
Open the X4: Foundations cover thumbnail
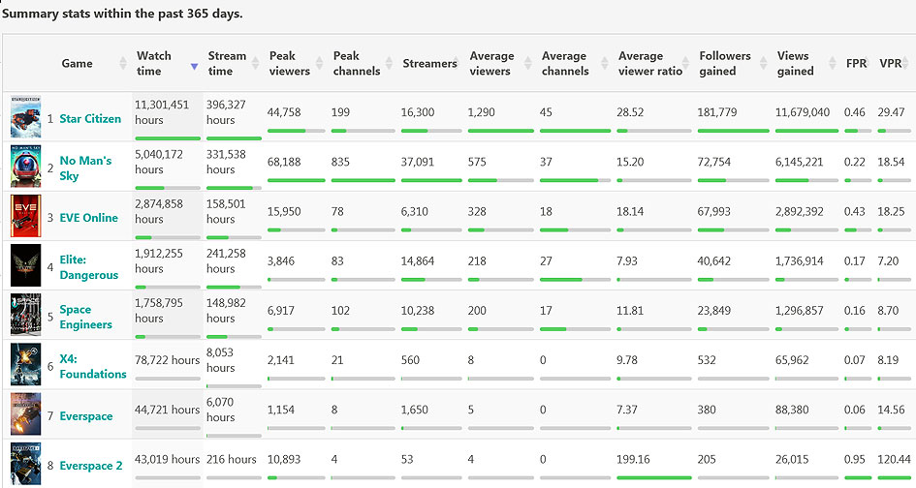26,365
